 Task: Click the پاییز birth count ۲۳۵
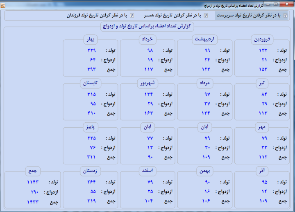[x=92, y=138]
